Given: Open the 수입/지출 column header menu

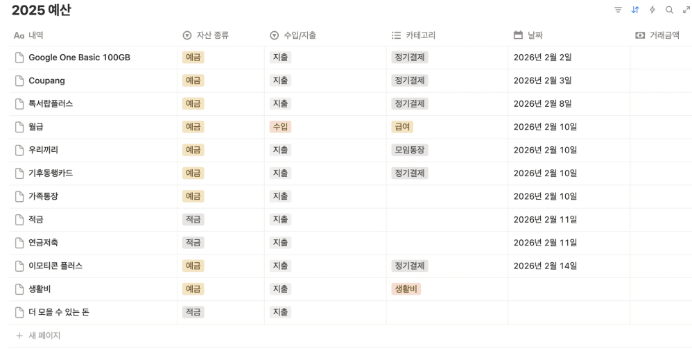Looking at the screenshot, I should [299, 35].
